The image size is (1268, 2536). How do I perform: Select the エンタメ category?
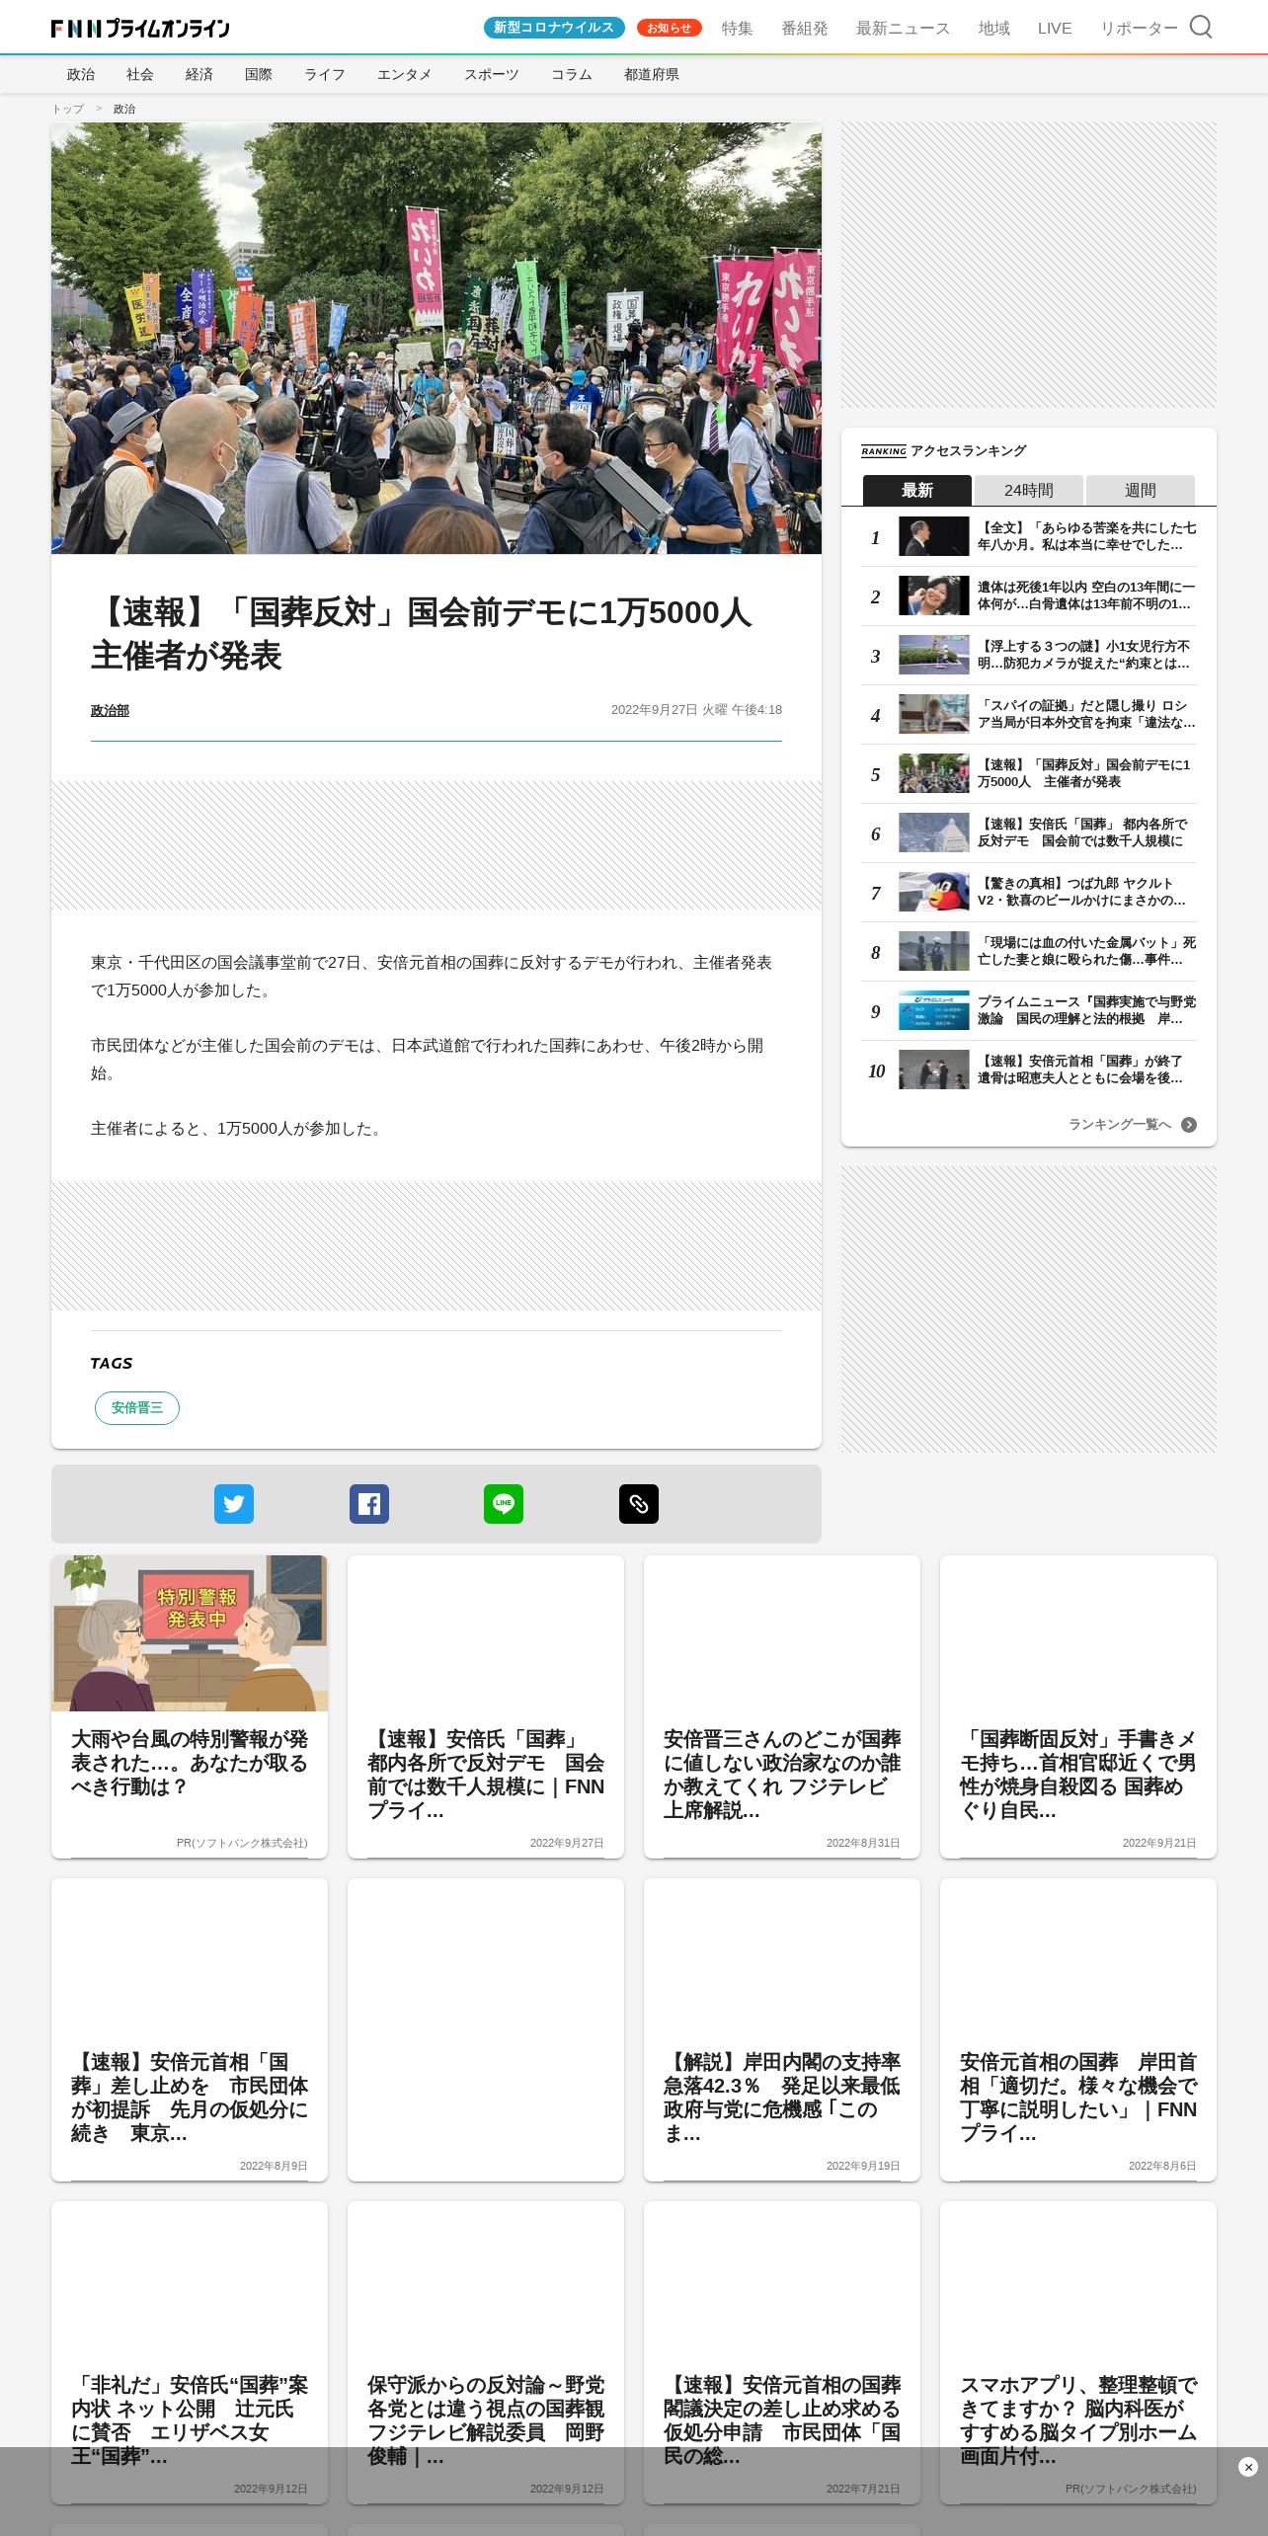405,74
